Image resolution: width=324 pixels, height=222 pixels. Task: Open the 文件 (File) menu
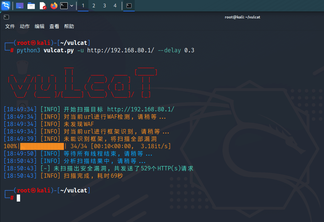tap(10, 26)
